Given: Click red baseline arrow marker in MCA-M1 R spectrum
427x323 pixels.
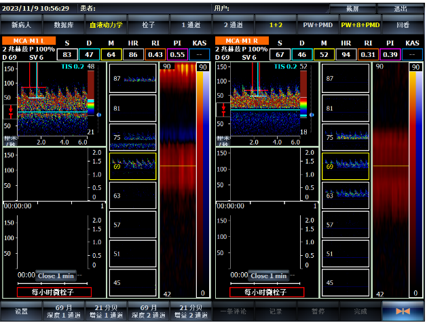Looking at the screenshot, I should [223, 110].
